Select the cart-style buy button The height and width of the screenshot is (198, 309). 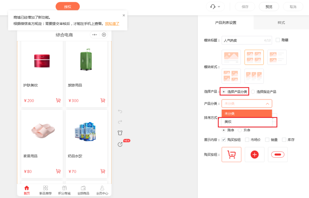pyautogui.click(x=231, y=154)
